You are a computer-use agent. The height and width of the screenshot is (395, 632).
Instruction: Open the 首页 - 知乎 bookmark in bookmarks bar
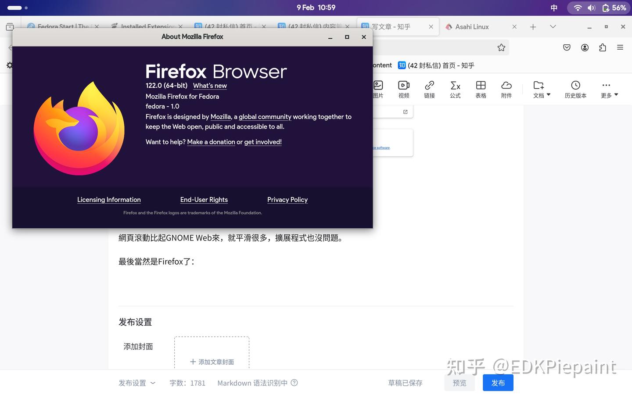point(436,65)
